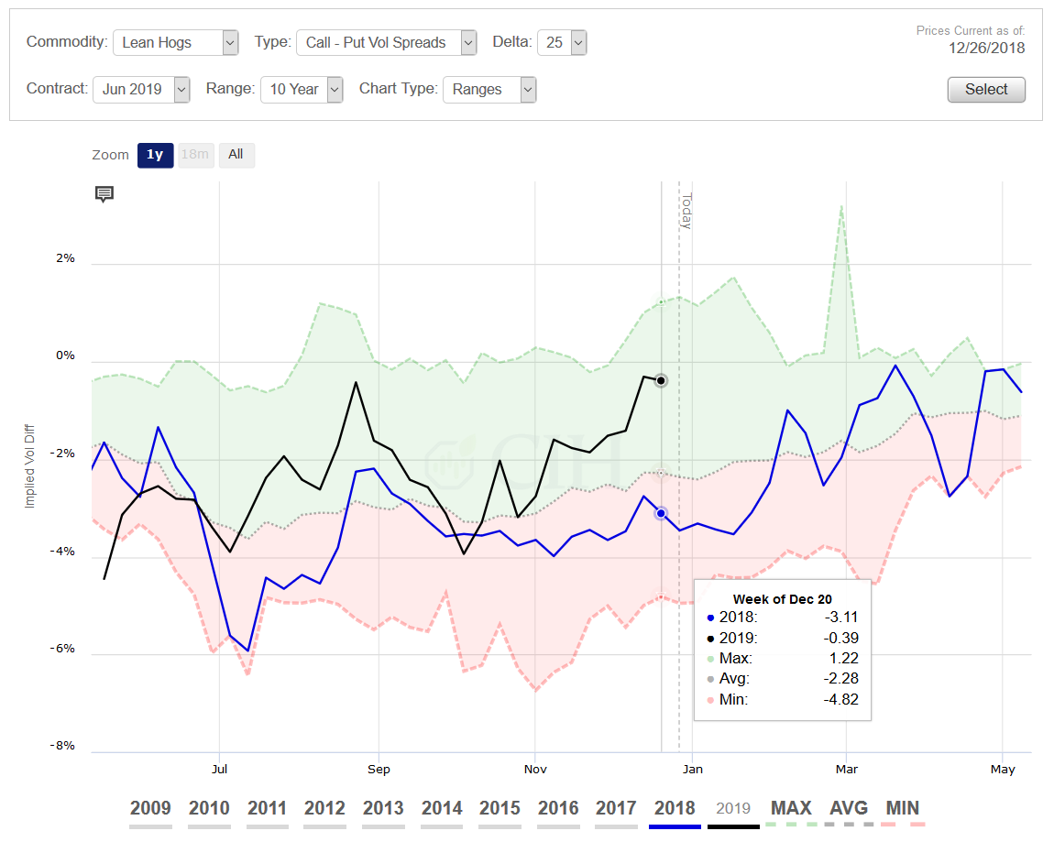Open the Delta dropdown set to 25

pyautogui.click(x=561, y=42)
